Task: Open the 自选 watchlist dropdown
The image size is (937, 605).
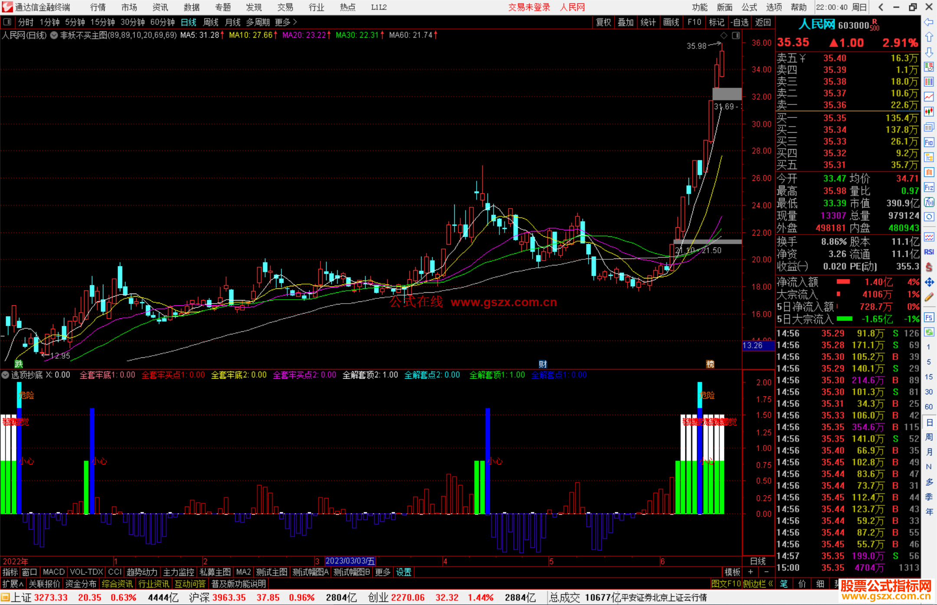Action: coord(740,22)
